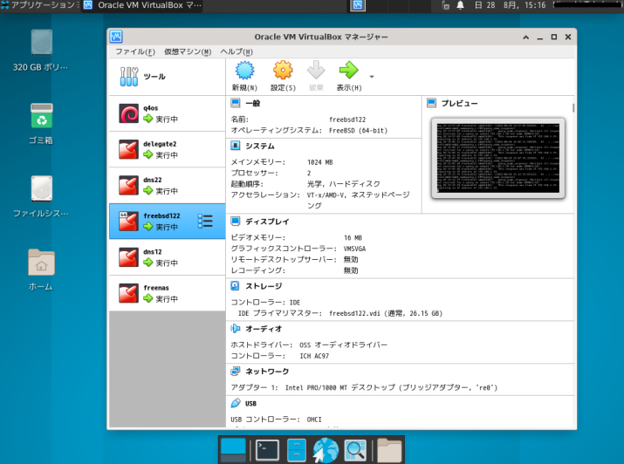Image resolution: width=624 pixels, height=464 pixels.
Task: Click the FreeBSD (64-bit) OS value
Action: (358, 131)
